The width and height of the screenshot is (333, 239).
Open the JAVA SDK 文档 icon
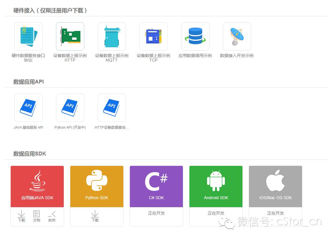tap(37, 216)
